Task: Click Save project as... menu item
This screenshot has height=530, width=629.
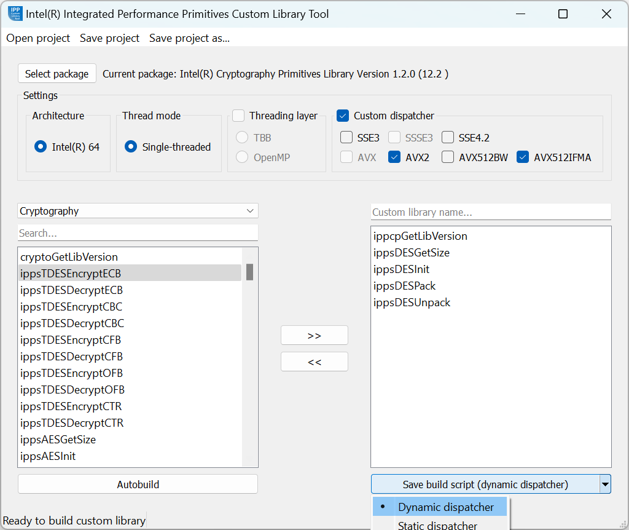Action: [189, 38]
